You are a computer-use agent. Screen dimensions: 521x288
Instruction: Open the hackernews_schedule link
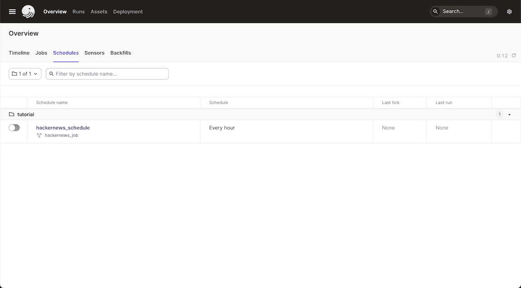[63, 127]
